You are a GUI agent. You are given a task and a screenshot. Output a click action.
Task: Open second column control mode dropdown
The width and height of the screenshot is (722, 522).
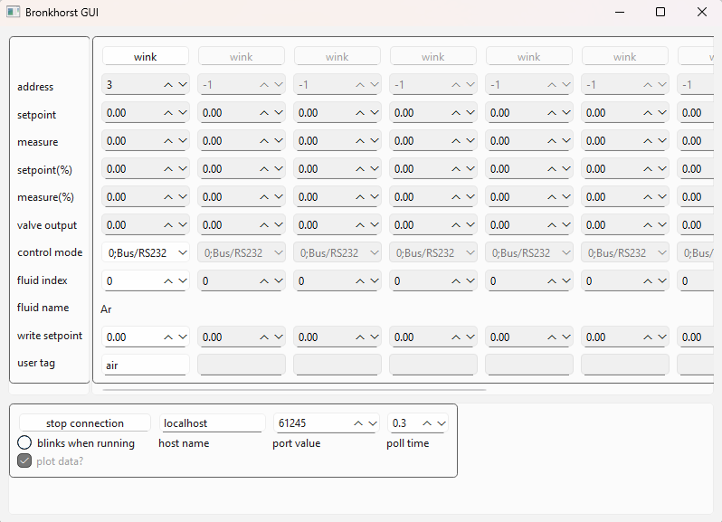[x=242, y=253]
